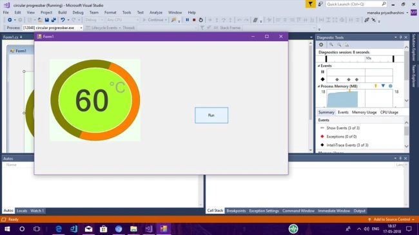This screenshot has height=235, width=419.
Task: Open the Task View taskbar icon
Action: click(x=37, y=229)
